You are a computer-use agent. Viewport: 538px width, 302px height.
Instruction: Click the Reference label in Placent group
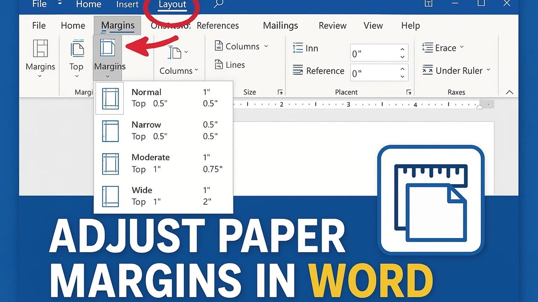coord(325,71)
